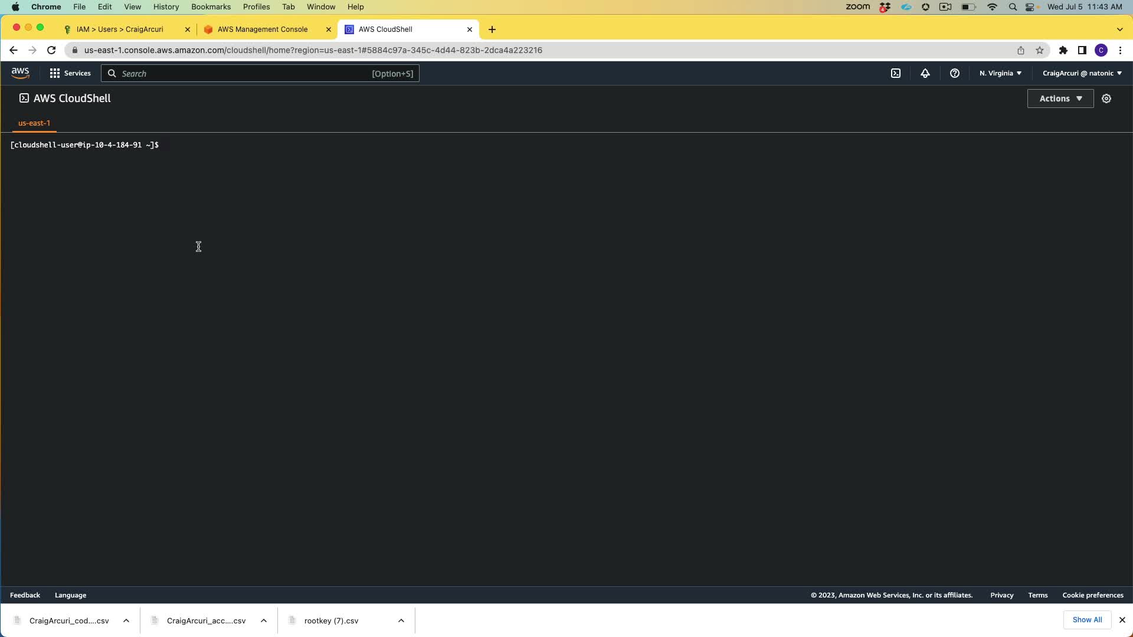Image resolution: width=1133 pixels, height=637 pixels.
Task: Click the AWS logo home icon
Action: point(20,73)
